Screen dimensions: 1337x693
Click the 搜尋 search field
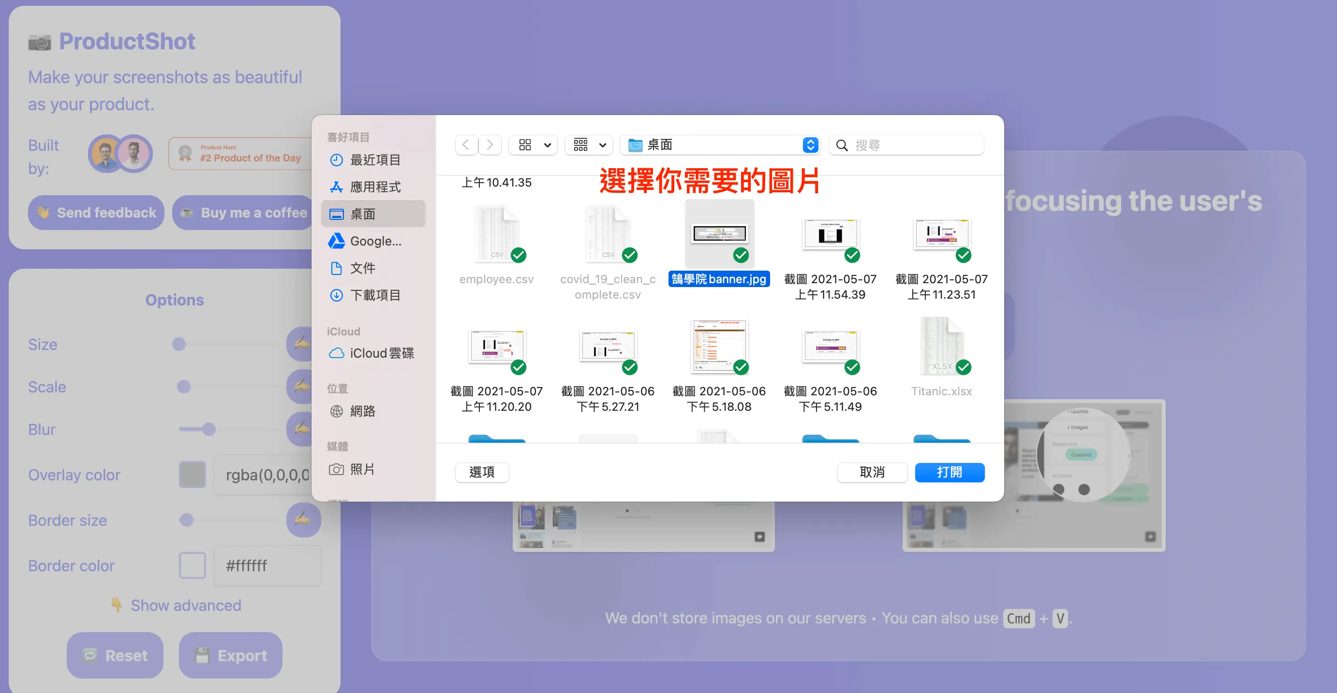pyautogui.click(x=906, y=144)
